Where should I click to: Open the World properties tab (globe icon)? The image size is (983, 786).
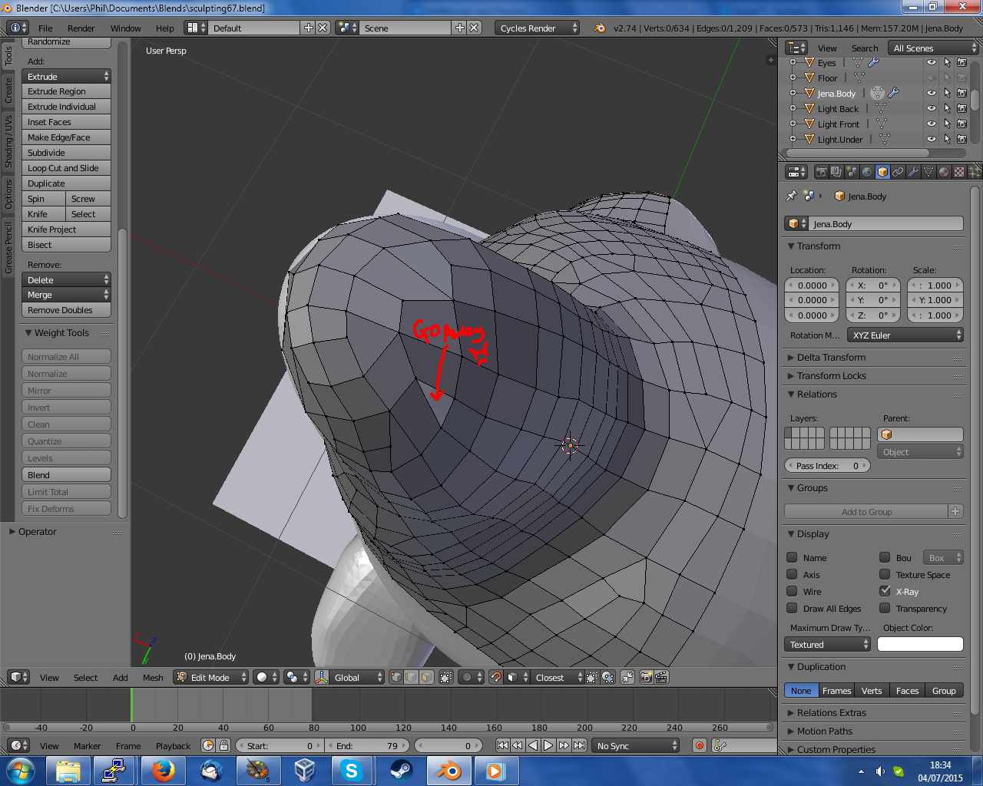[867, 172]
